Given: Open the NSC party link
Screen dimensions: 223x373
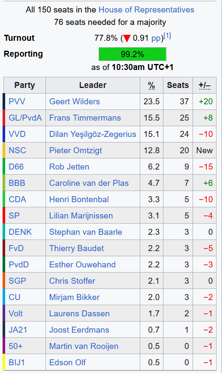Looking at the screenshot, I should pyautogui.click(x=17, y=150).
